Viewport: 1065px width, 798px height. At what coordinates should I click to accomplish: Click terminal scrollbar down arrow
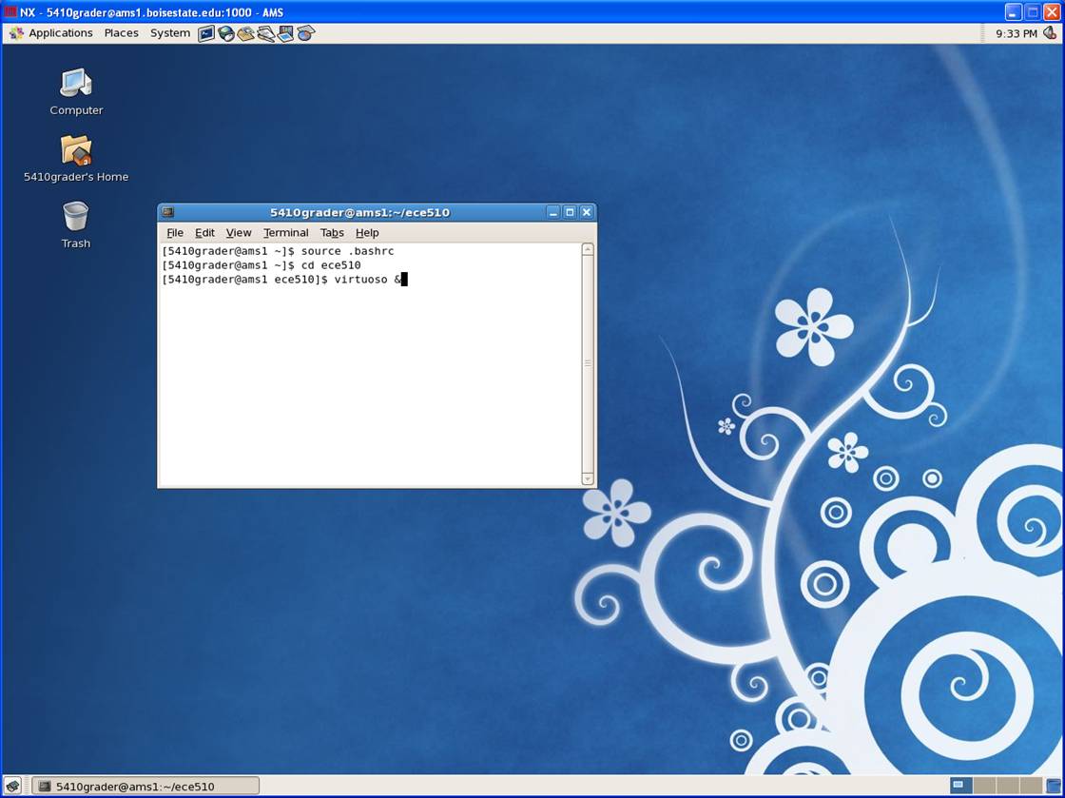click(588, 478)
